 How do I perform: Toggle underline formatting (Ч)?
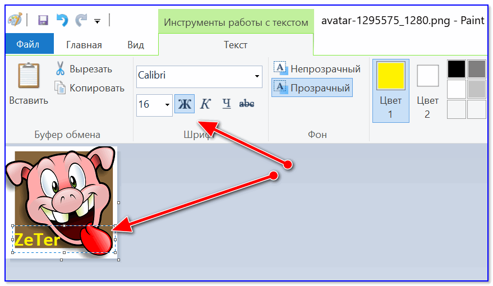pos(227,104)
